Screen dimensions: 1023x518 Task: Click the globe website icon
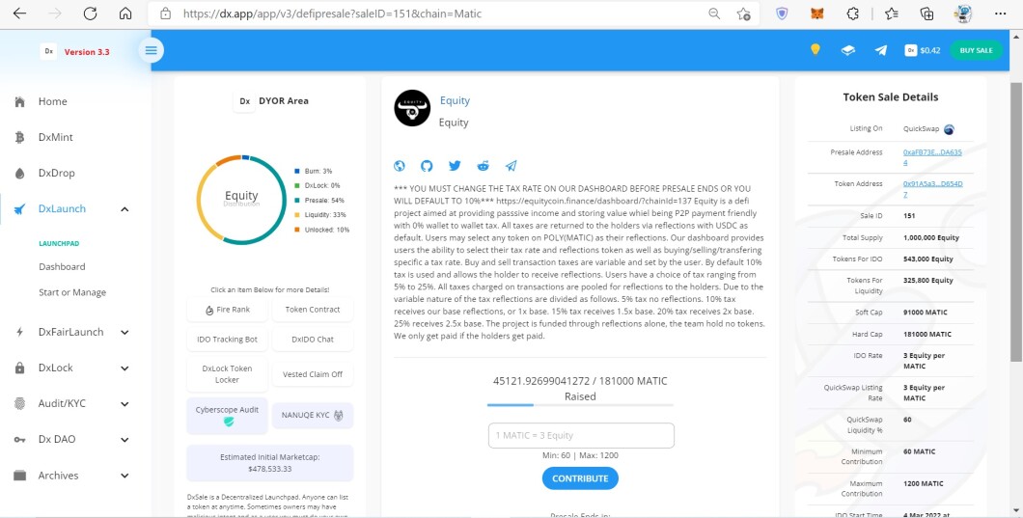(400, 166)
